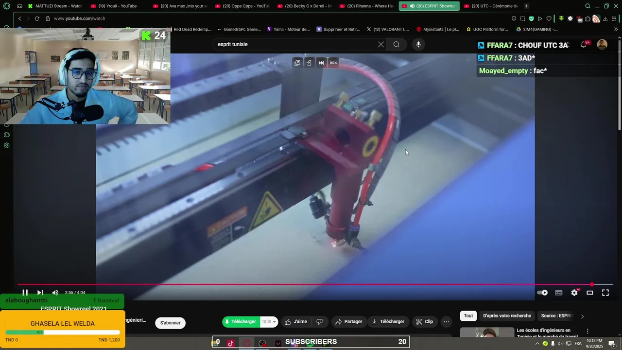
Task: Open the taskbar clock at 10:12 PM
Action: pos(595,343)
